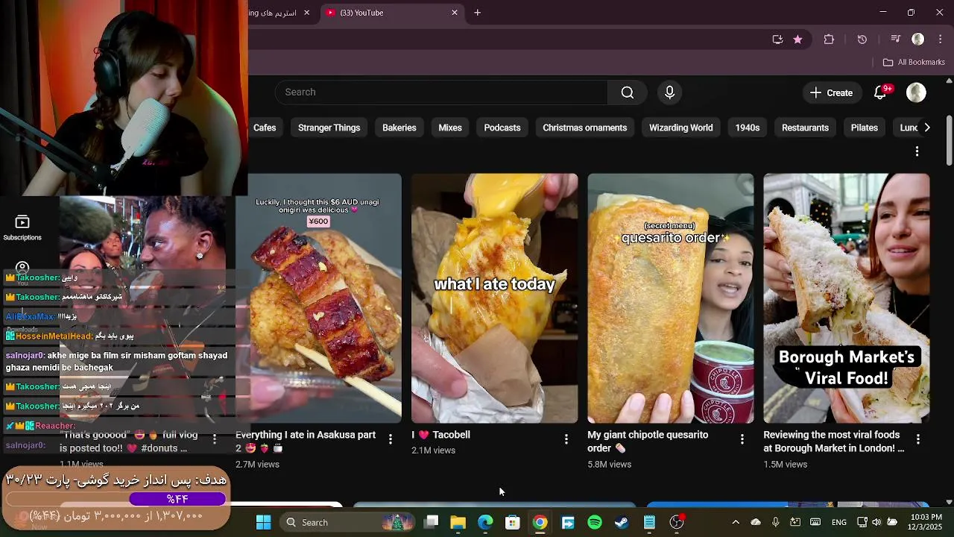Select the Wizarding World chip
954x537 pixels.
pyautogui.click(x=680, y=128)
